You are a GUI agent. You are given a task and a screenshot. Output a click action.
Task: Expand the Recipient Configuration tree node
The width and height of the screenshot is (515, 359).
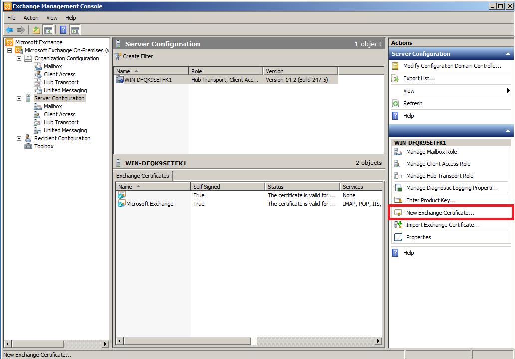tap(19, 138)
